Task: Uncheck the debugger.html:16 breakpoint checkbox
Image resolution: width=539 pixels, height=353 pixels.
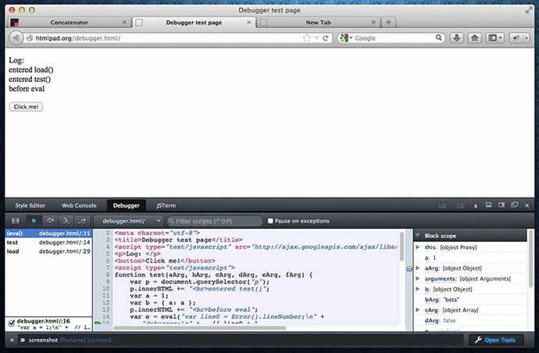Action: click(10, 321)
